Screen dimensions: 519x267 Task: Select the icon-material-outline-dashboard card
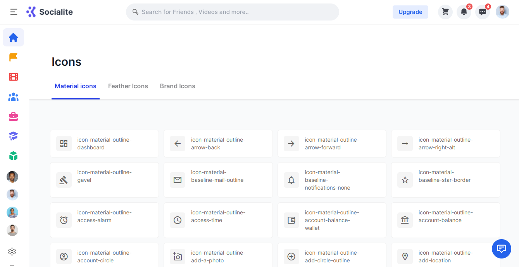click(104, 144)
